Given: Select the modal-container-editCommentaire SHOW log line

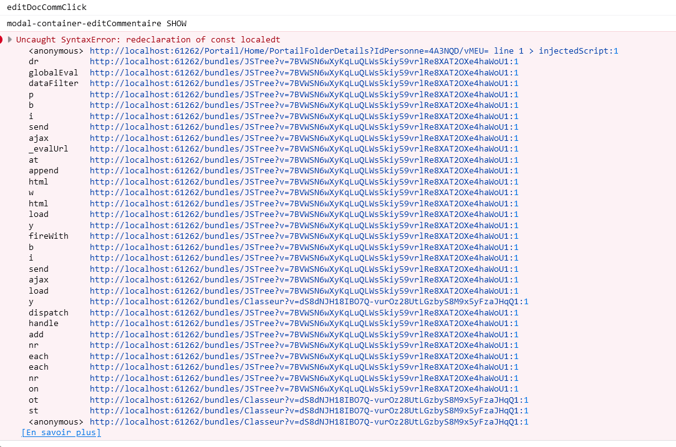Looking at the screenshot, I should [97, 23].
